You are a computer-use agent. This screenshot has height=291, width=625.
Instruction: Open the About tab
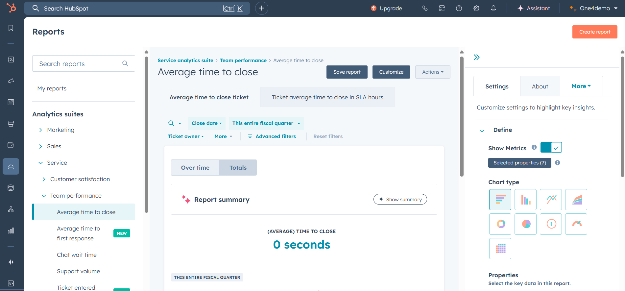(x=540, y=86)
